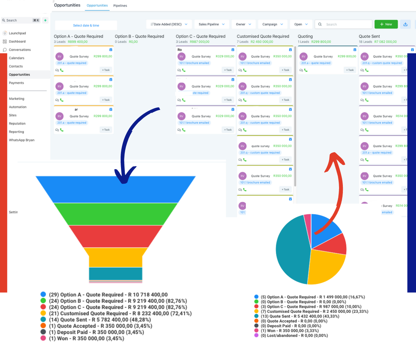Viewport: 416px width, 346px height.
Task: Click the "R7 082 000,00" column total
Action: point(385,42)
